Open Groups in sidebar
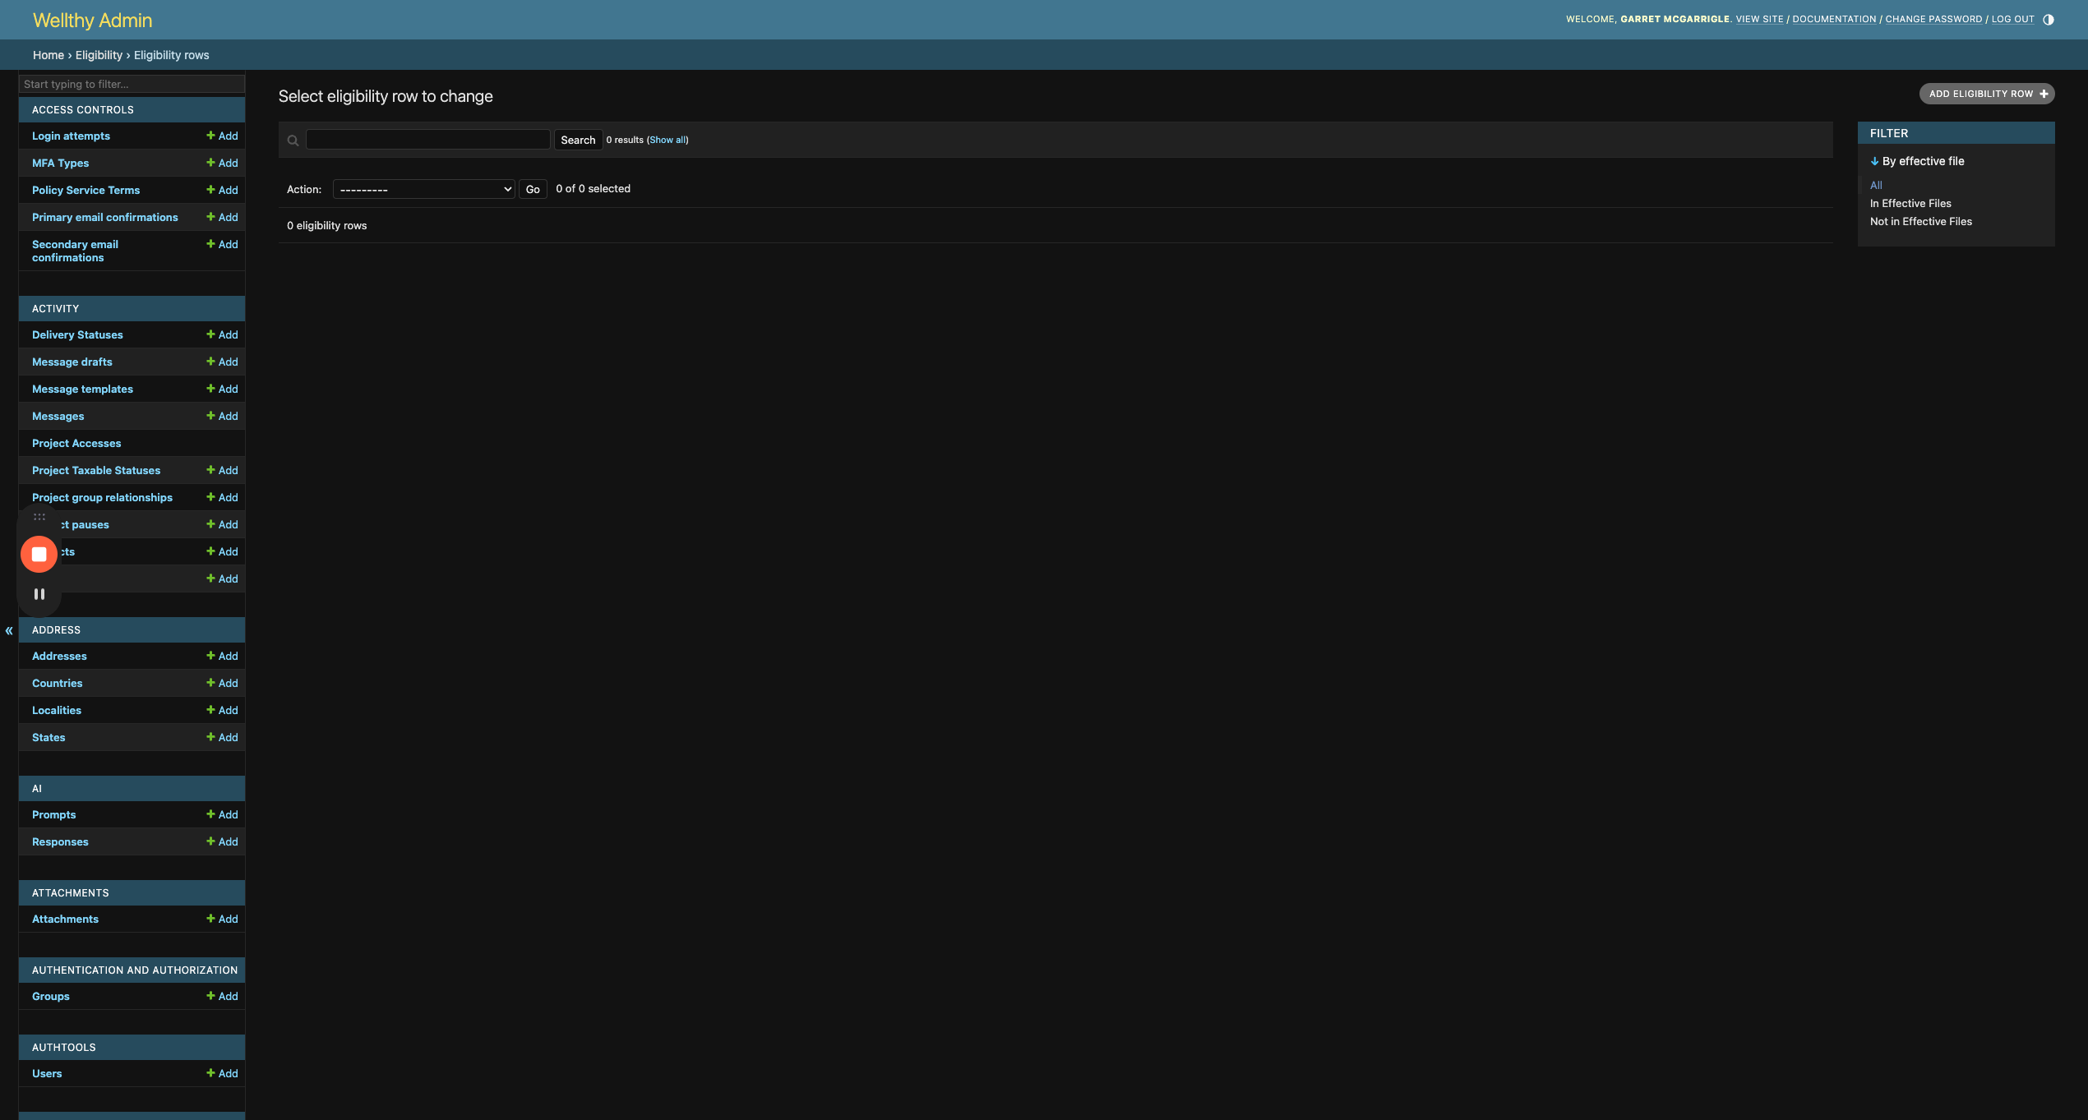The height and width of the screenshot is (1120, 2088). 50,996
